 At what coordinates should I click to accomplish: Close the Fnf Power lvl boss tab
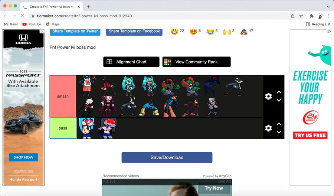pyautogui.click(x=79, y=7)
